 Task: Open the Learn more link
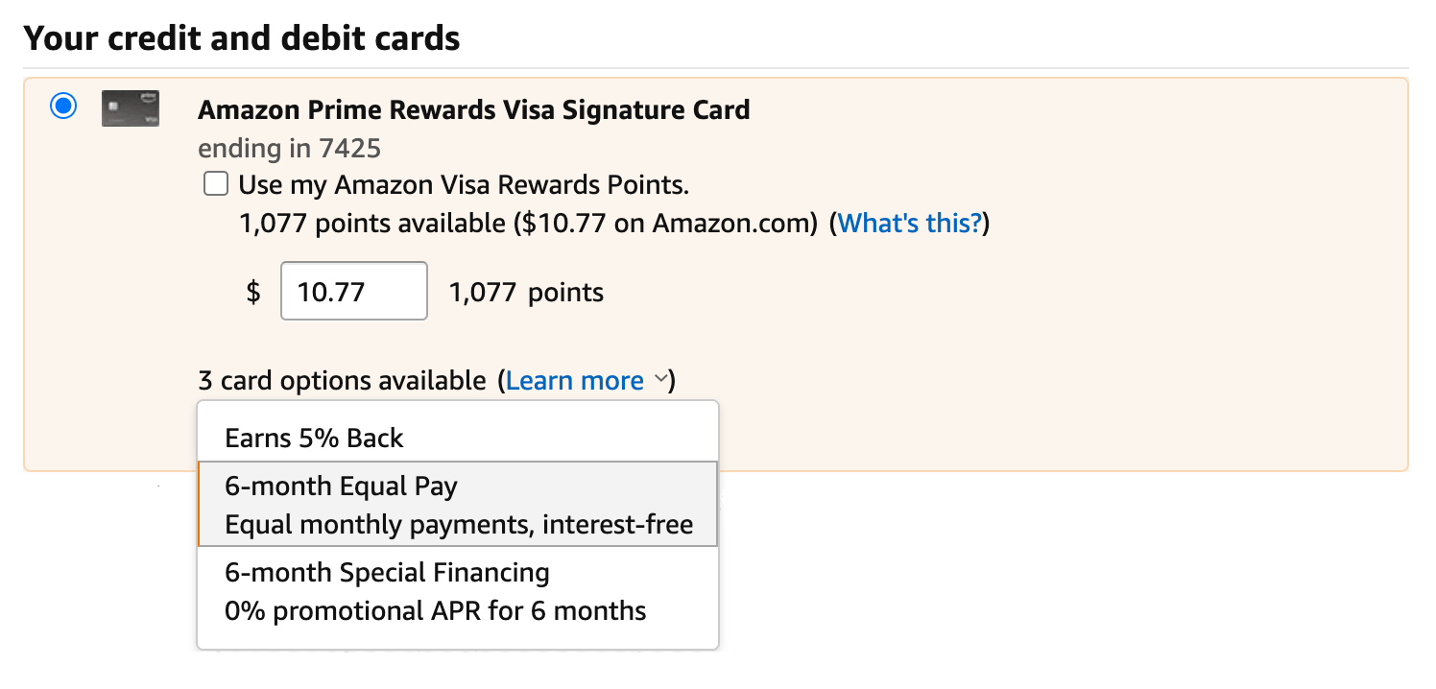[x=574, y=381]
